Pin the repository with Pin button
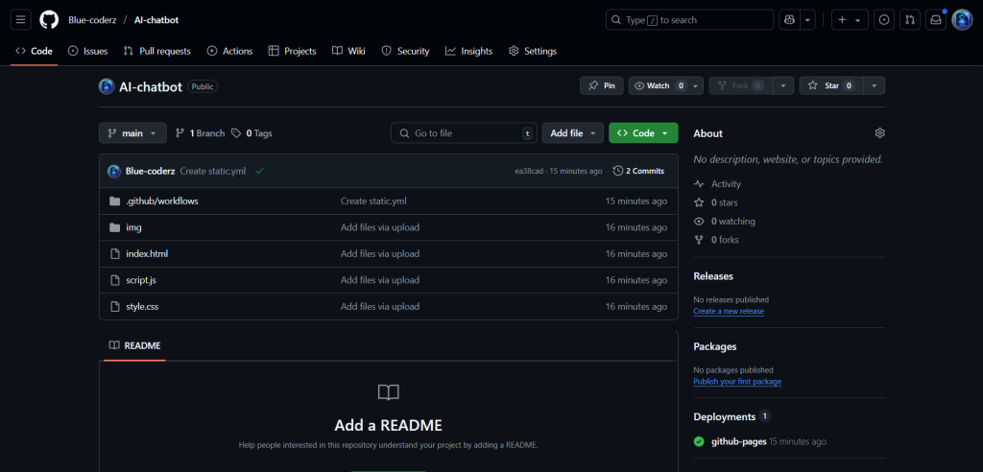983x472 pixels. pyautogui.click(x=601, y=86)
